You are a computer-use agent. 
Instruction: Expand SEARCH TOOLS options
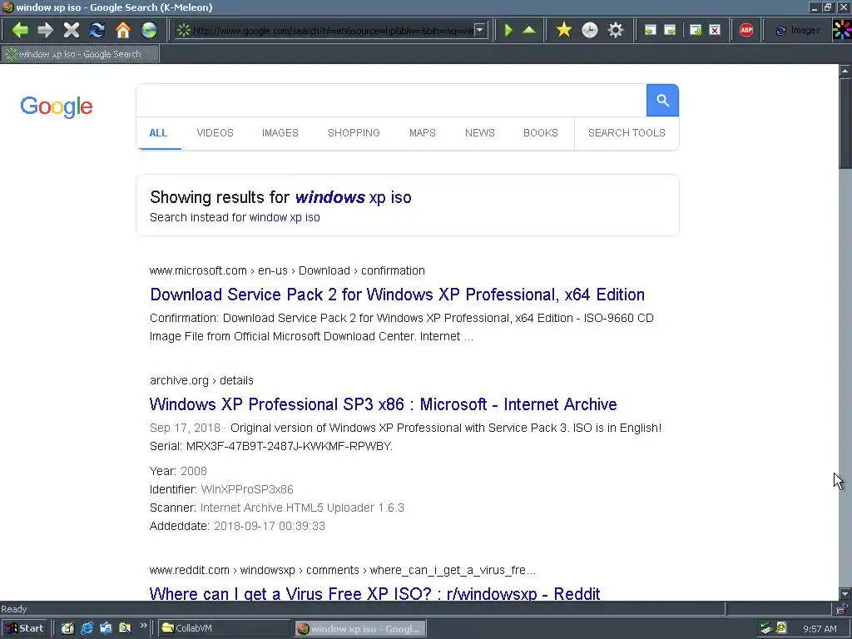[x=627, y=133]
